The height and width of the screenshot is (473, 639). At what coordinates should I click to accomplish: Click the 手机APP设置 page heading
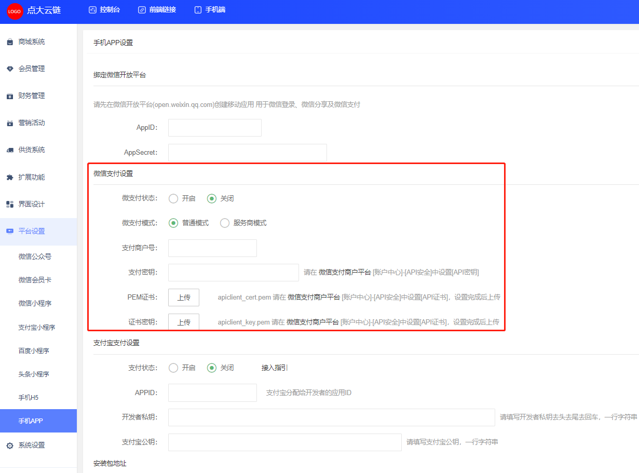pyautogui.click(x=113, y=43)
